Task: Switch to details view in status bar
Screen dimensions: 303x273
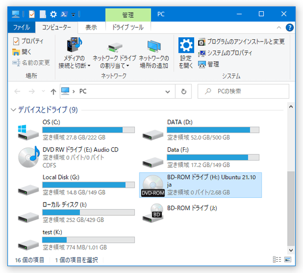Action: click(x=277, y=260)
